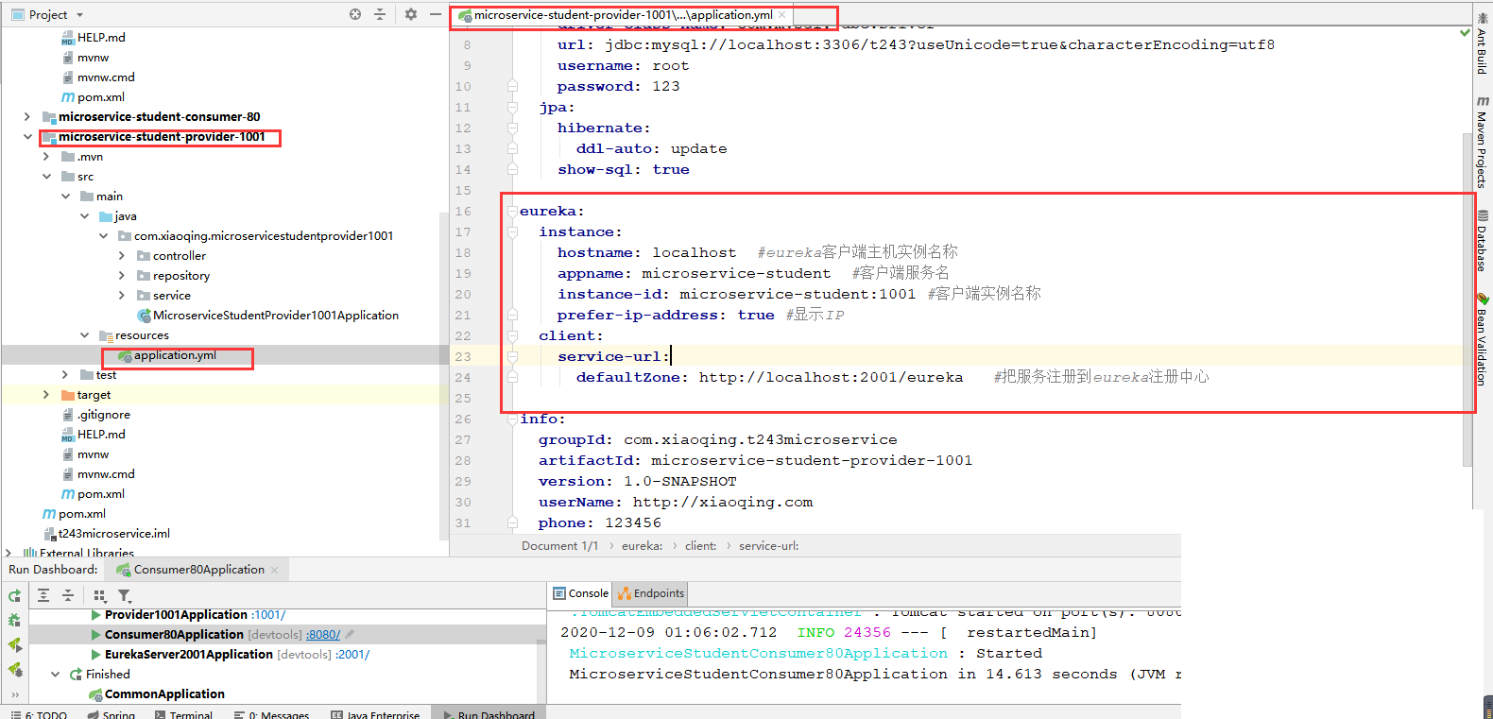The width and height of the screenshot is (1493, 719).
Task: Open the Java Enterprise tool window tab
Action: [375, 715]
